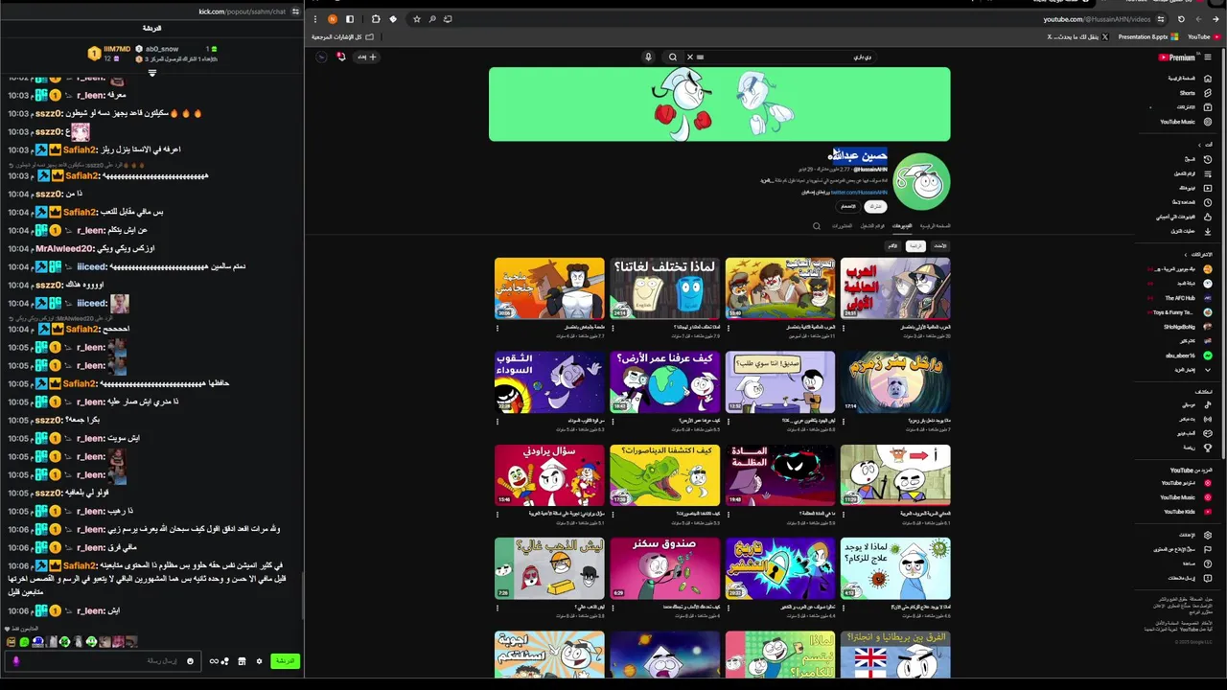1227x690 pixels.
Task: Open the Kick chat shop icon
Action: point(242,661)
